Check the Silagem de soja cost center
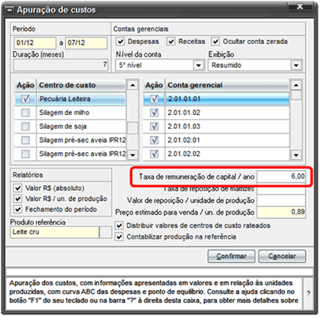This screenshot has width=320, height=316. 26,127
